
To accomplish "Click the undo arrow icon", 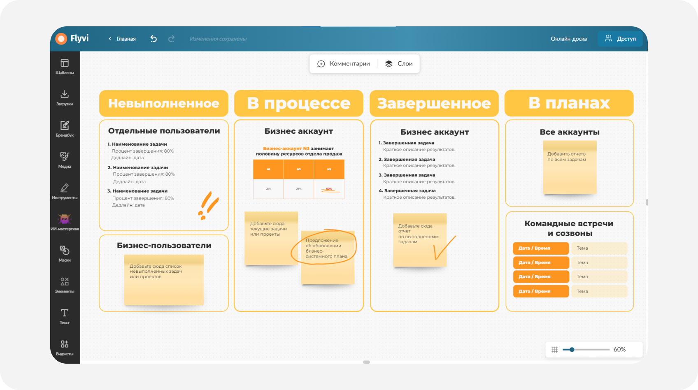I will [154, 39].
